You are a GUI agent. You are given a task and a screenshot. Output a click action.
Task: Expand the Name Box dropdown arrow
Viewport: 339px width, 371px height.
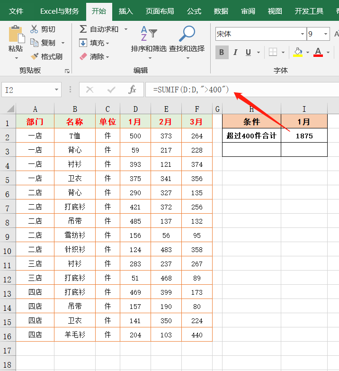pyautogui.click(x=57, y=90)
